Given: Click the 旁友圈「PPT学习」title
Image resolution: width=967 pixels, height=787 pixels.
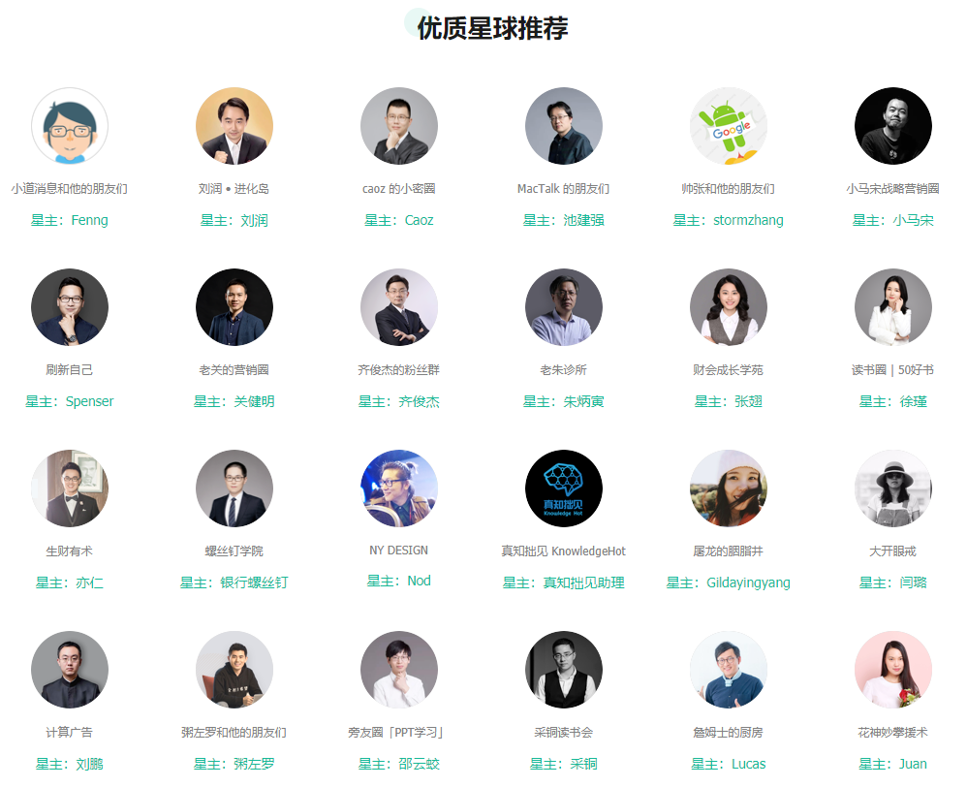Looking at the screenshot, I should (396, 733).
